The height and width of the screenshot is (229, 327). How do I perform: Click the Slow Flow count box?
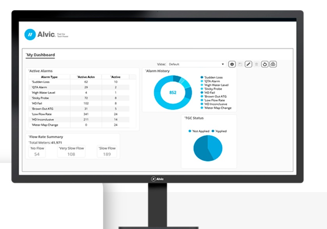click(107, 152)
